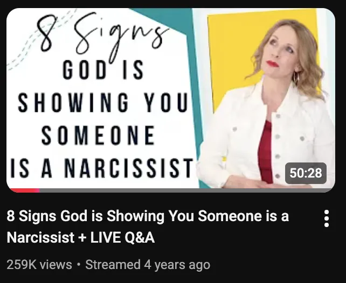
Task: Click the '259K views' text
Action: 39,265
